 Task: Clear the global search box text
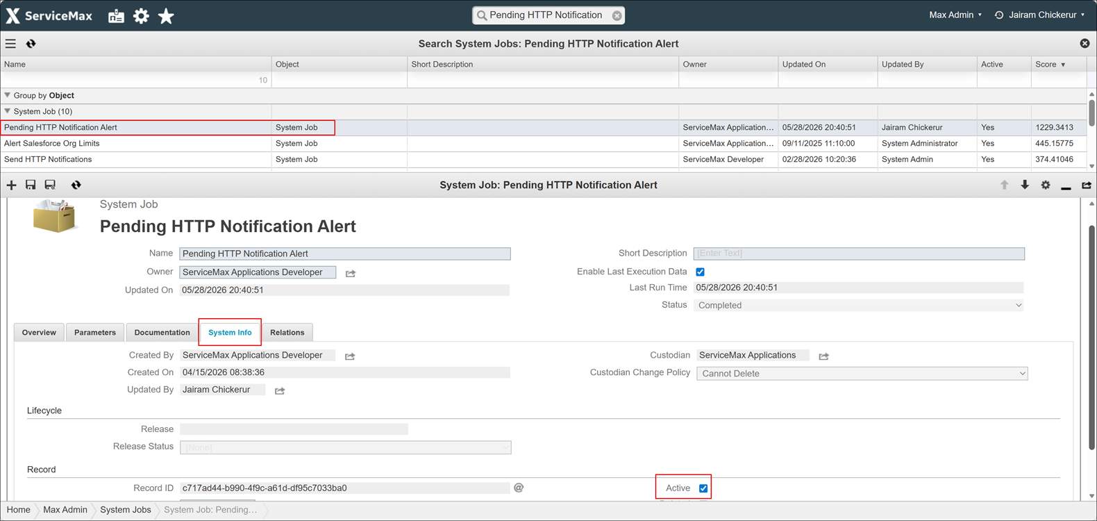pos(617,15)
